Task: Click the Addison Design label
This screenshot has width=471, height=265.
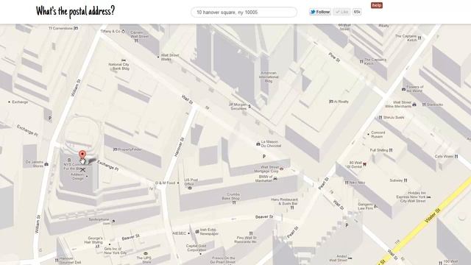Action: click(77, 177)
